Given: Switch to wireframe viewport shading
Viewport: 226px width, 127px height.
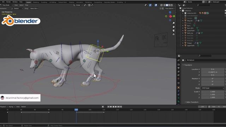Looking at the screenshot, I should pyautogui.click(x=165, y=5).
